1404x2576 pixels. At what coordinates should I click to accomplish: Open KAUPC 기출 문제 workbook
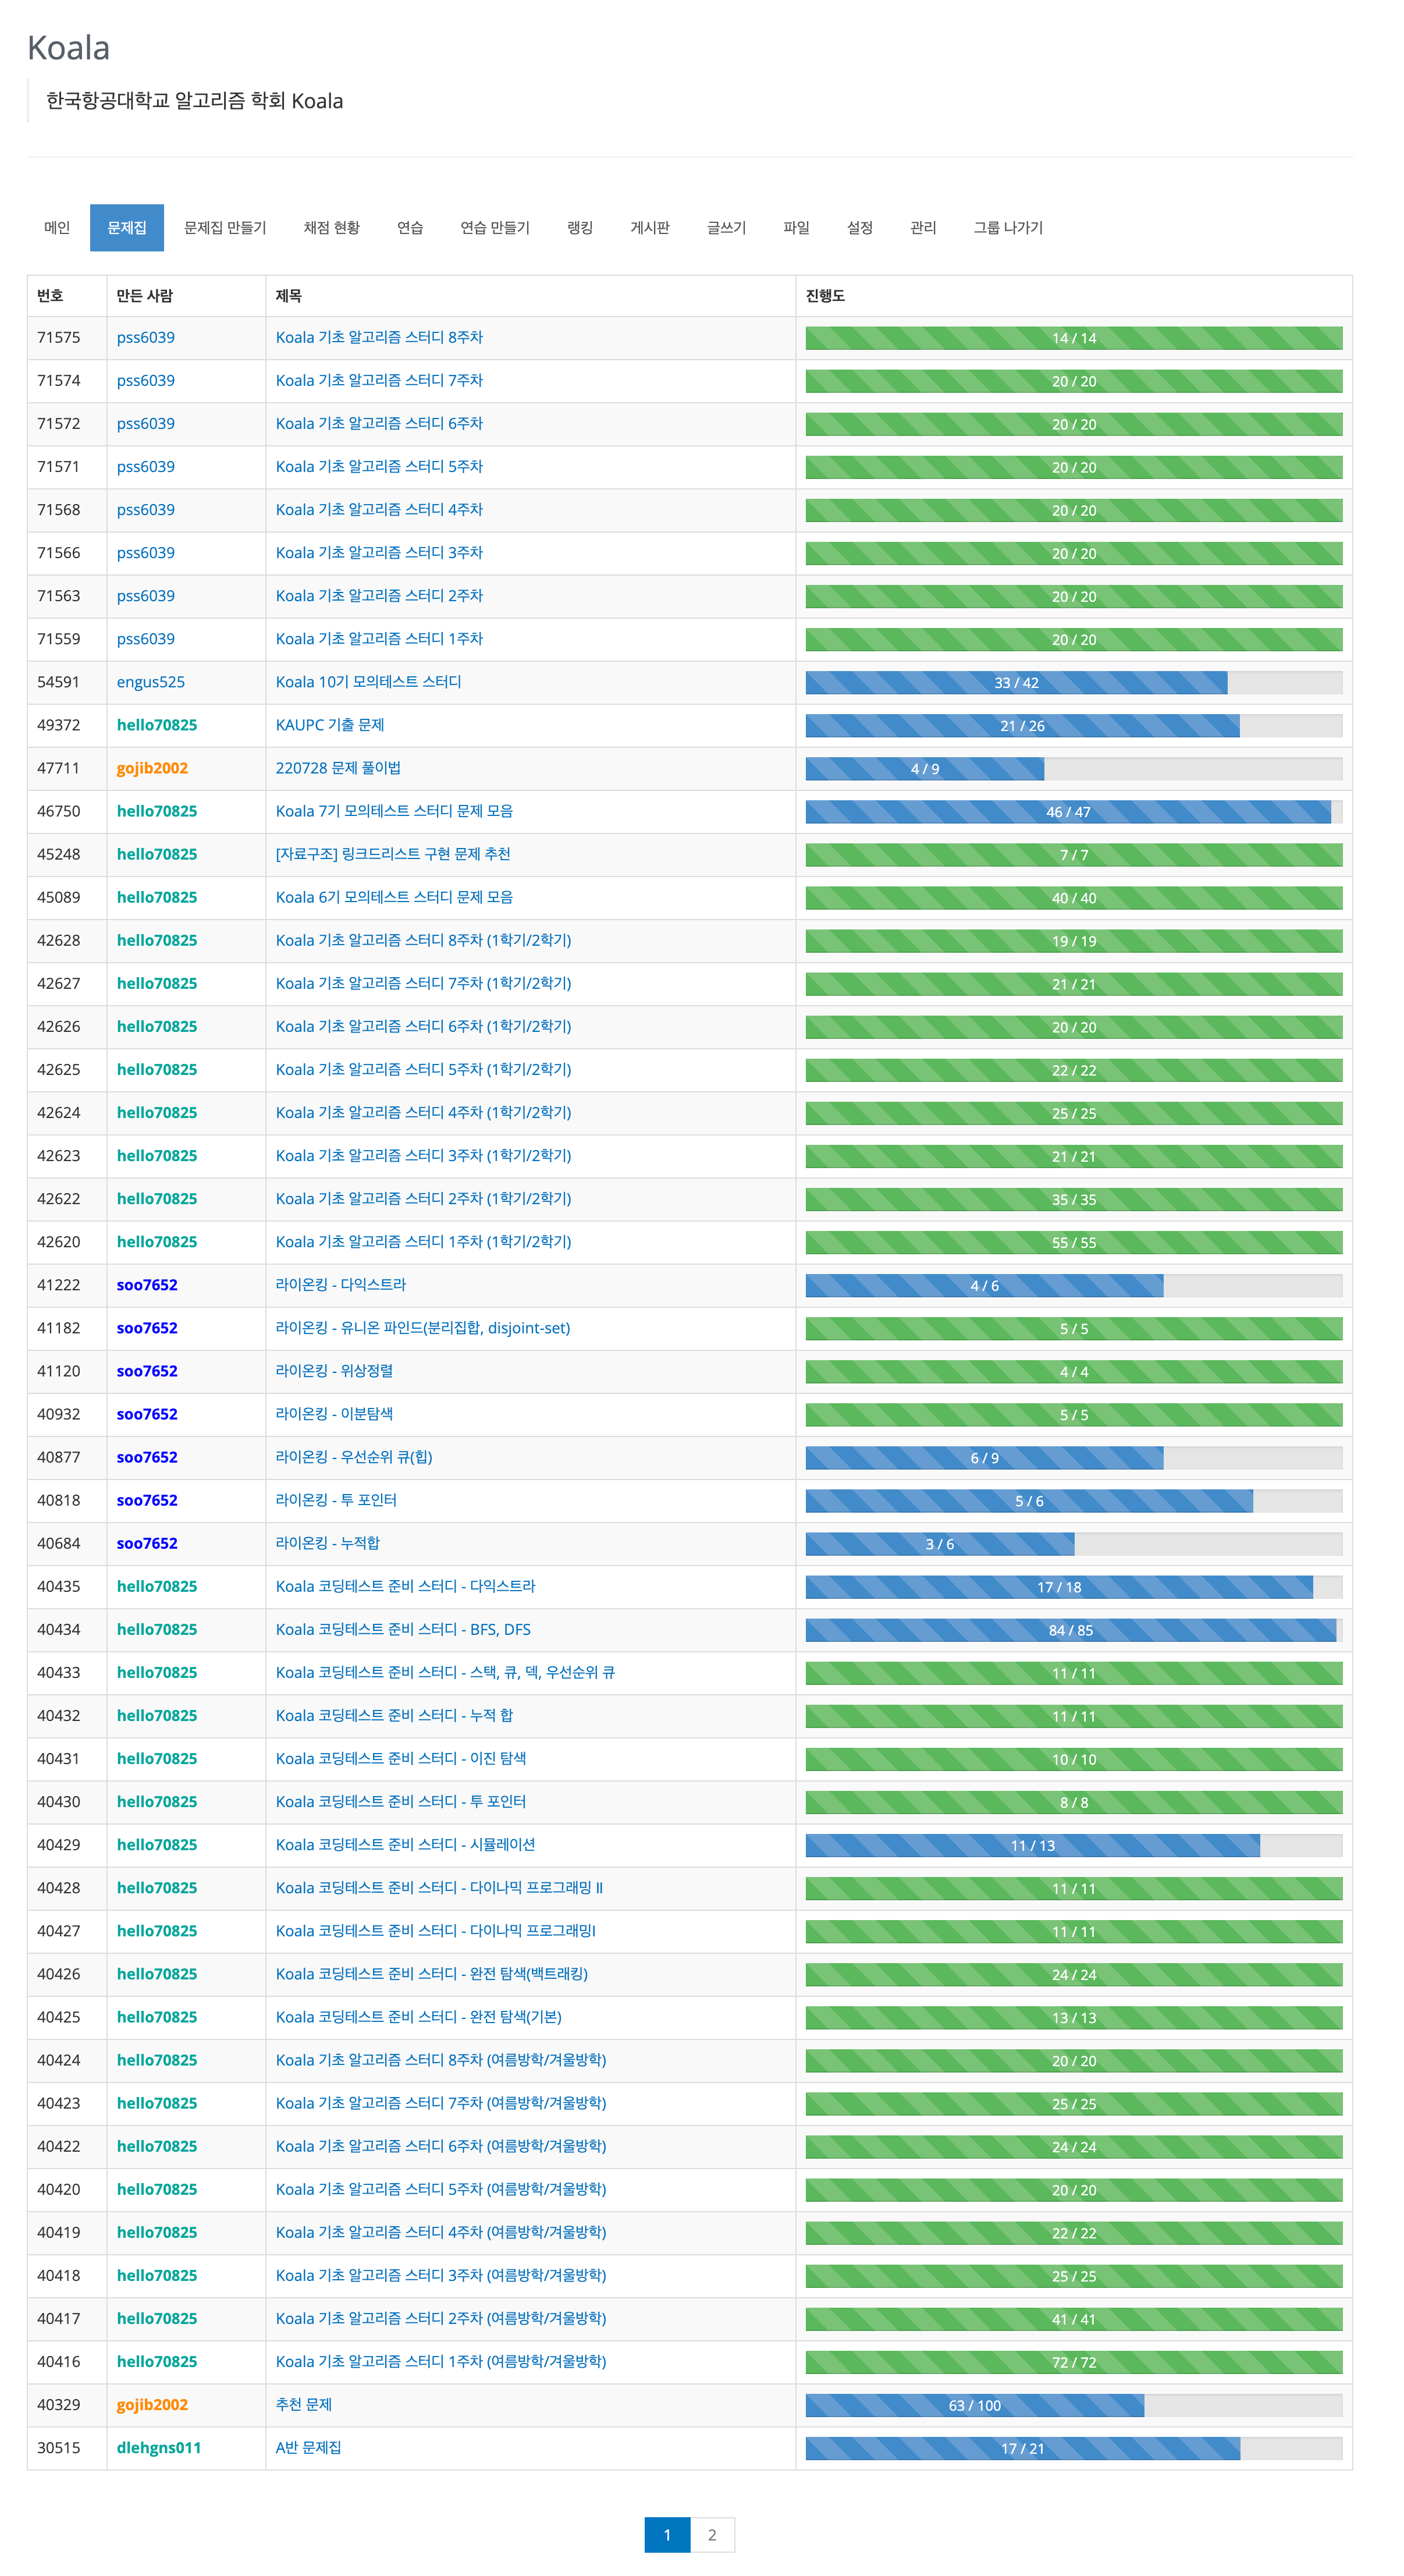click(x=330, y=725)
